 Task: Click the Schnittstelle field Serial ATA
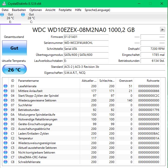[86, 49]
